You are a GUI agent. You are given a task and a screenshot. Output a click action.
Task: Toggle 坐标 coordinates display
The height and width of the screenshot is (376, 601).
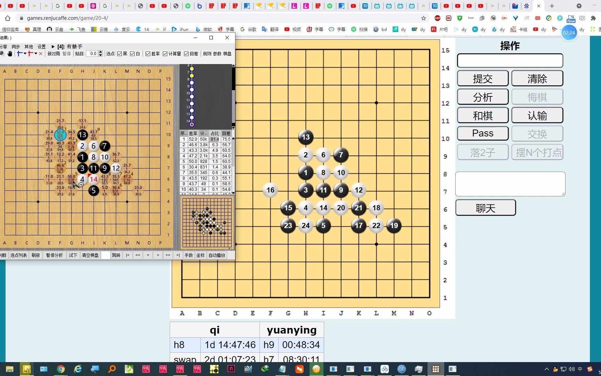point(201,255)
